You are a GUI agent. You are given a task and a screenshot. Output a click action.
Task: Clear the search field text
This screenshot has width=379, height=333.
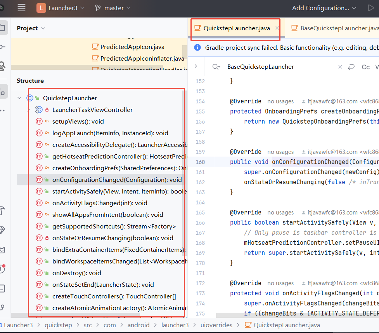(x=340, y=67)
